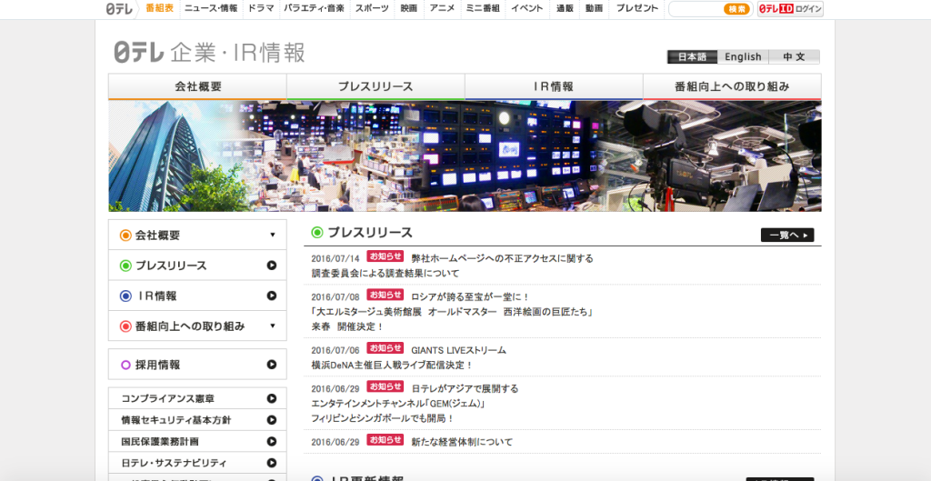This screenshot has width=931, height=481.
Task: Click the Nittele logo in top bar
Action: point(119,8)
